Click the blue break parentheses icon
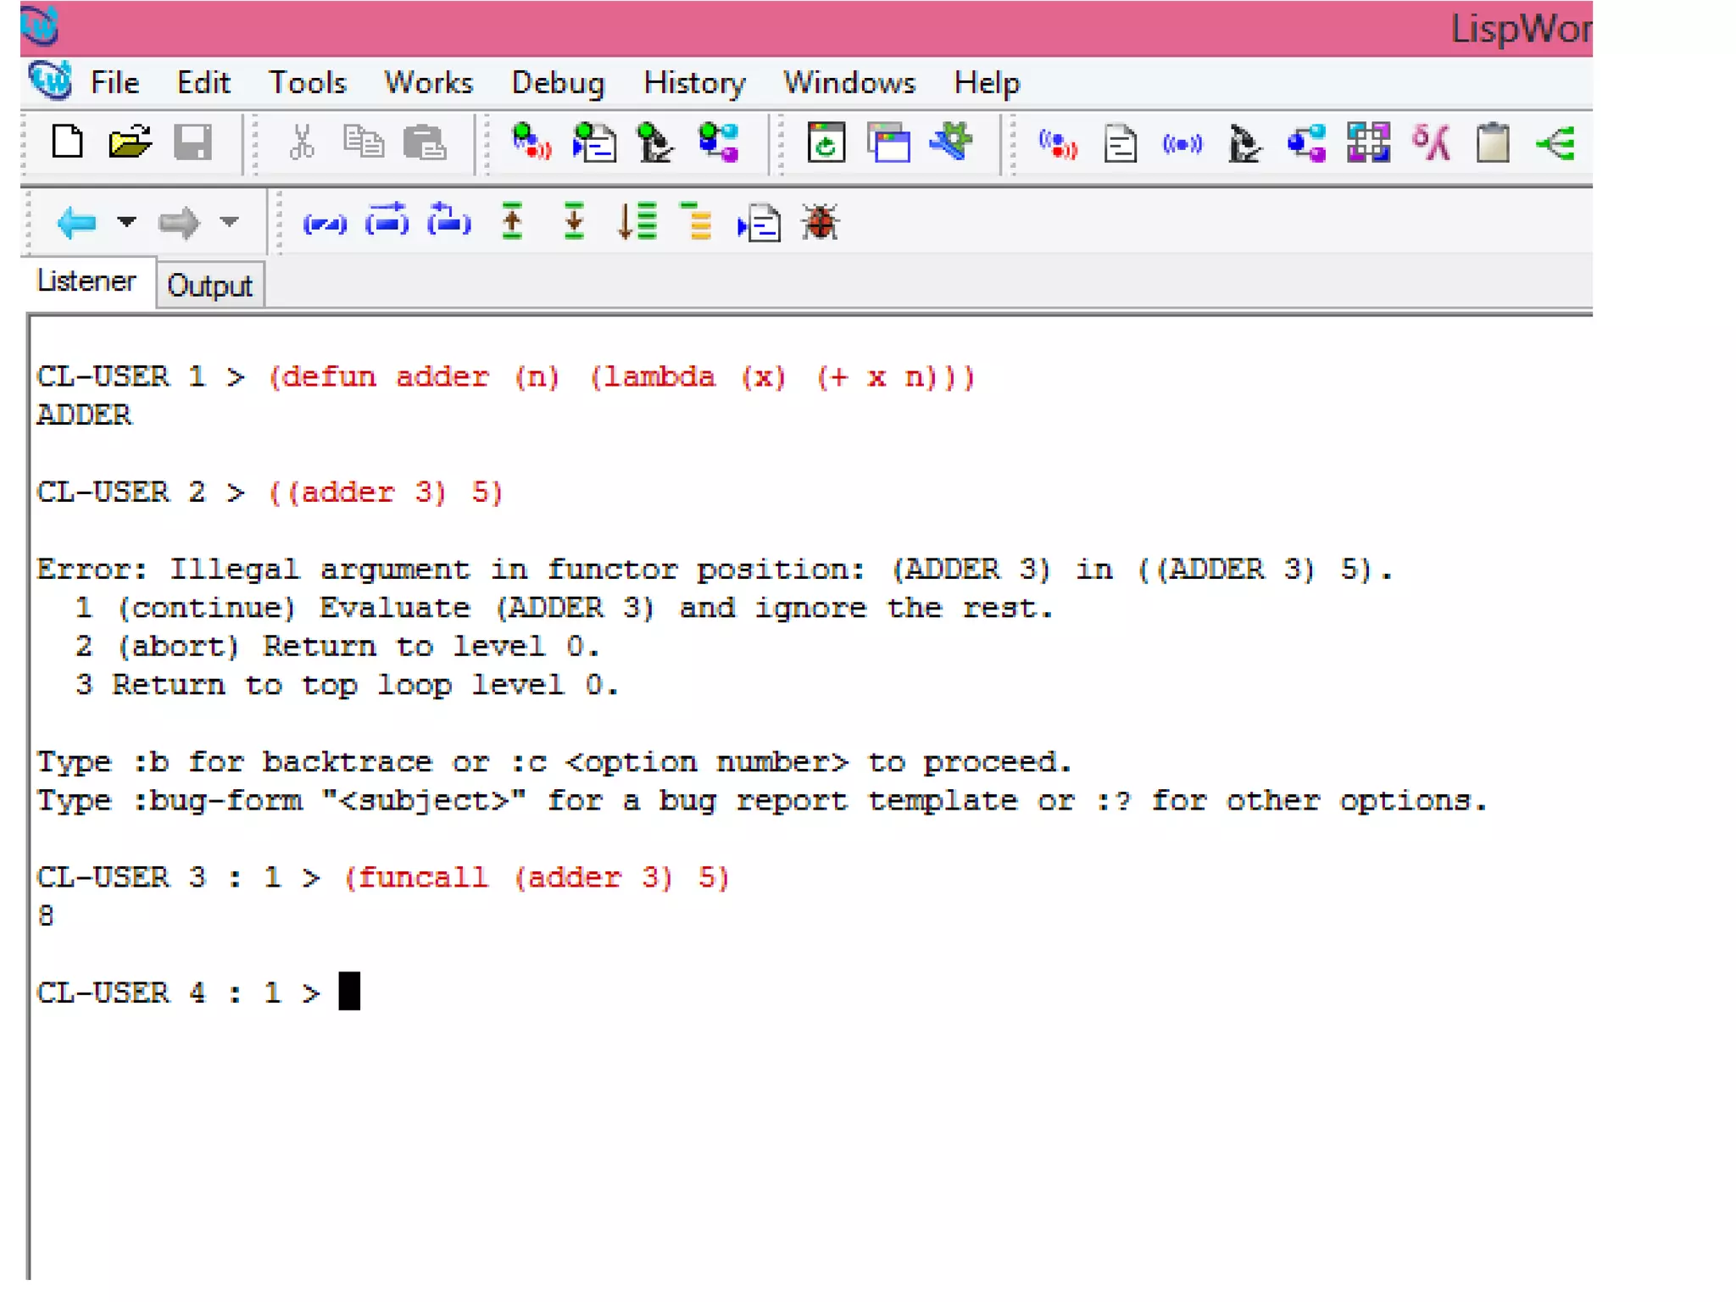 pos(325,225)
